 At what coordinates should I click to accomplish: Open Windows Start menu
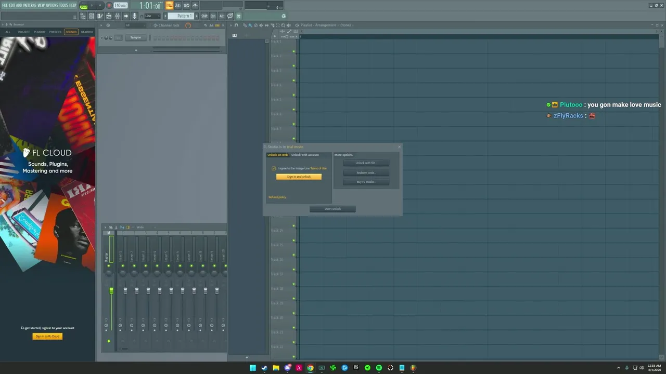click(253, 368)
